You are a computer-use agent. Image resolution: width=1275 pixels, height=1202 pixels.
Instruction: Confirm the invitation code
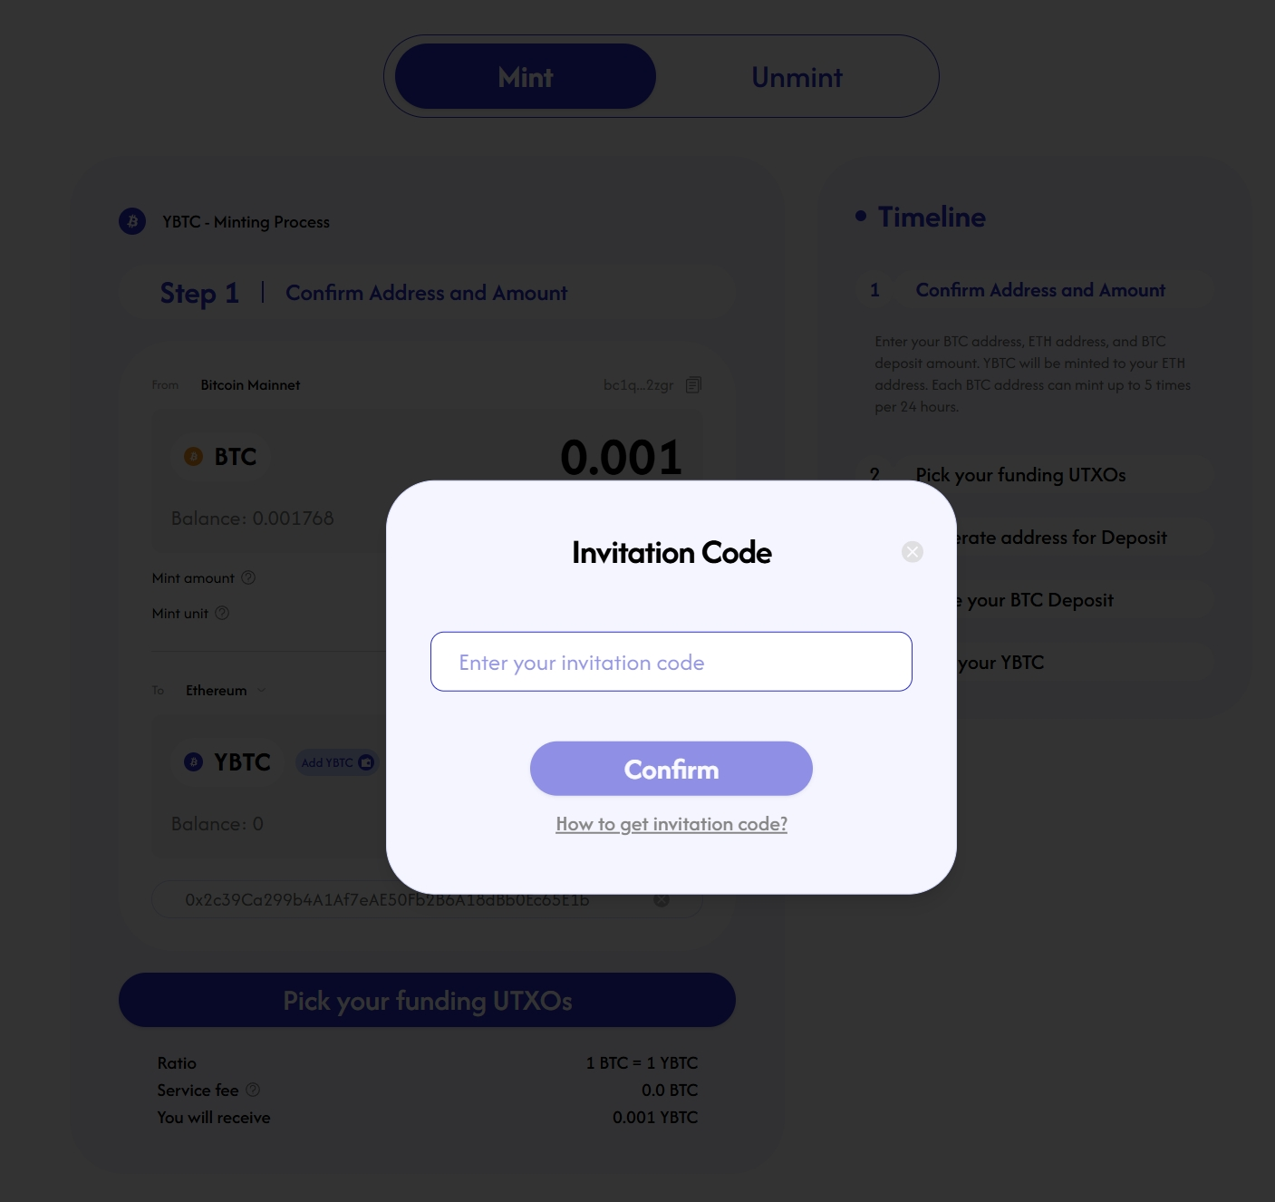click(x=671, y=769)
